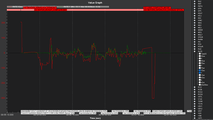
Task: Select the RCIN tree item
Action: [200, 89]
